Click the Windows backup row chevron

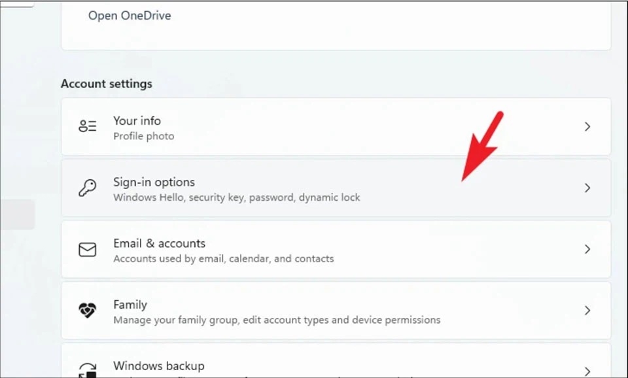pyautogui.click(x=587, y=371)
